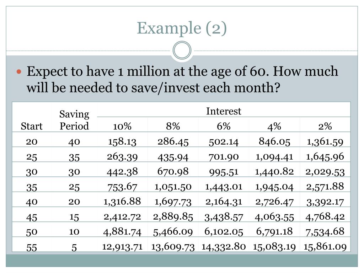Click the 4% column header

(274, 127)
